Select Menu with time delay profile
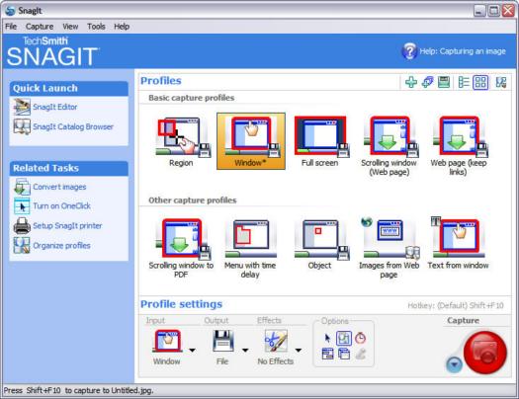Image resolution: width=519 pixels, height=399 pixels. click(250, 249)
